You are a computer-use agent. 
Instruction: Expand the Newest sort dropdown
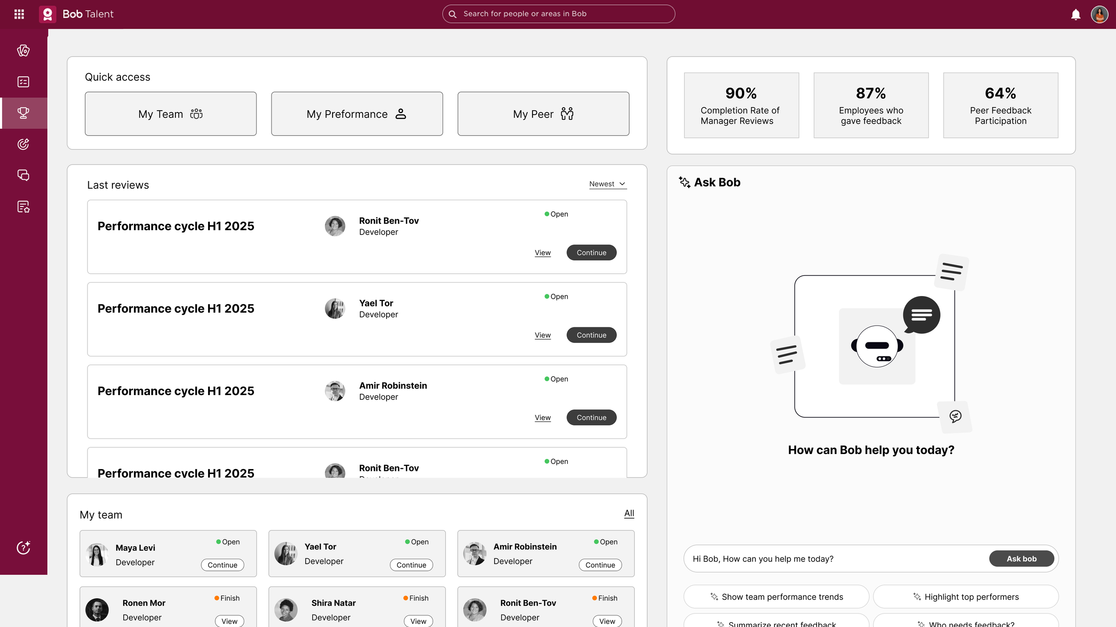click(607, 184)
